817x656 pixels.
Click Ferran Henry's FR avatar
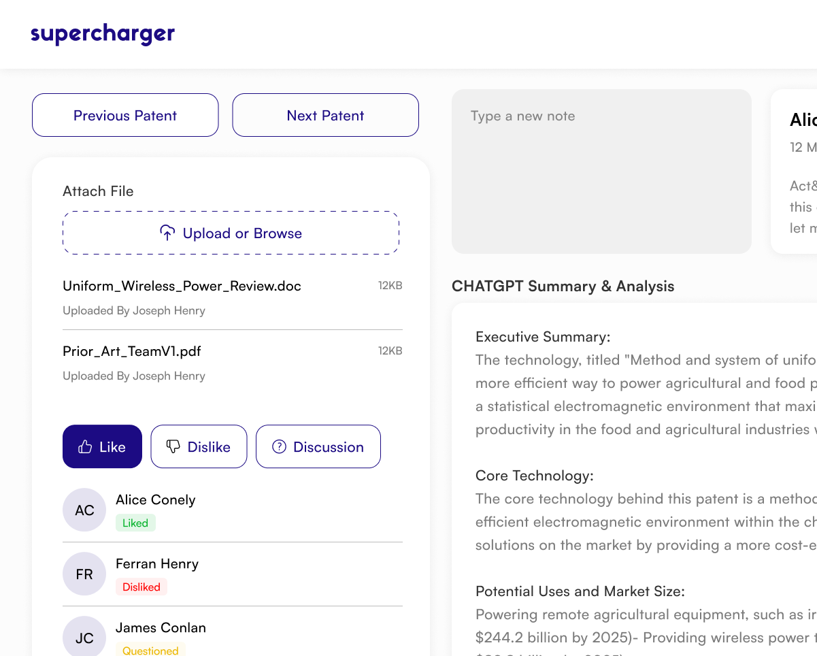pyautogui.click(x=84, y=574)
